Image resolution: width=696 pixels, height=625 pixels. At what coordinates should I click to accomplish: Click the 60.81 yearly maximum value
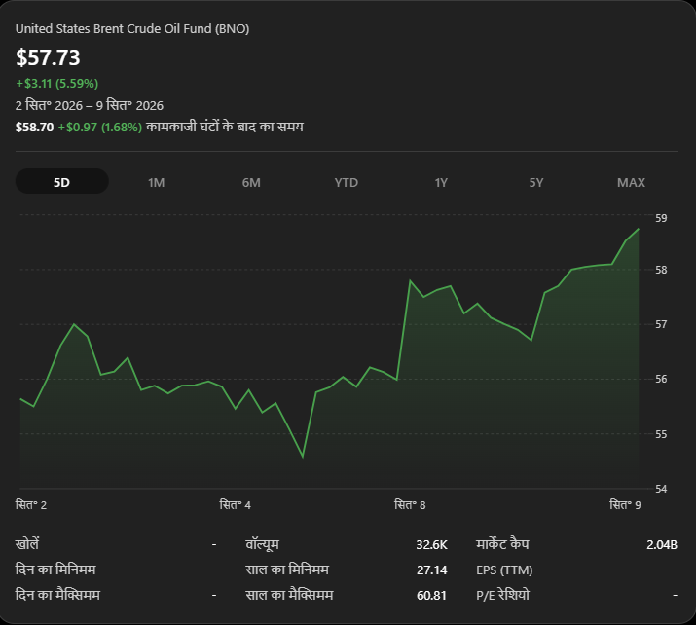(x=431, y=595)
